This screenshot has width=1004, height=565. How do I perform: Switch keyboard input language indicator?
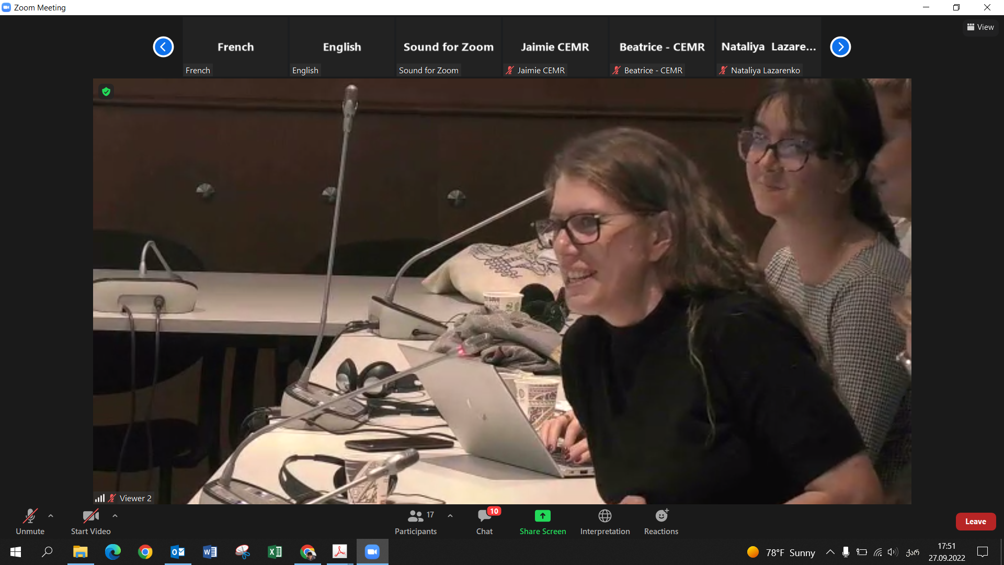912,552
